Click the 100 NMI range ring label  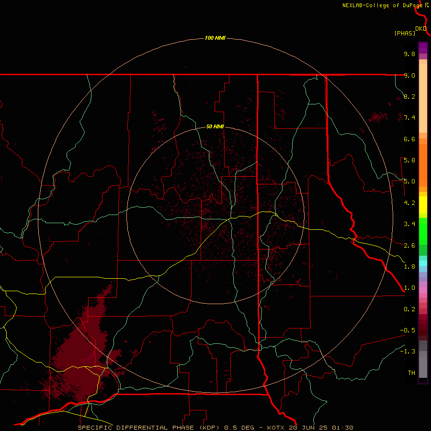click(215, 38)
